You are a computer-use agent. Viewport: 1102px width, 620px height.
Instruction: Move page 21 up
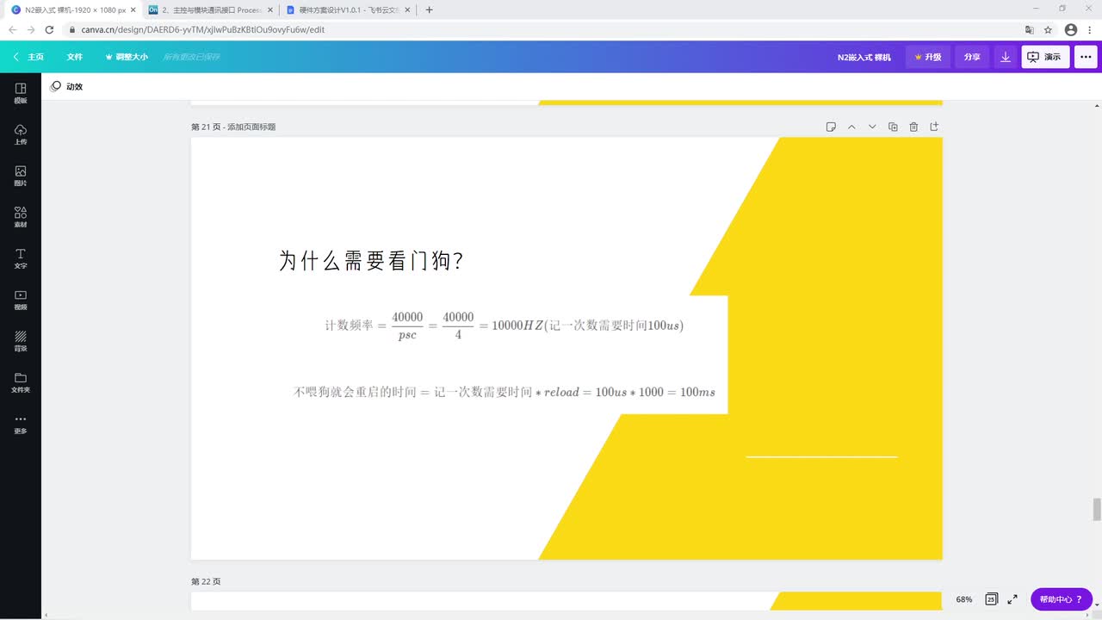[851, 127]
